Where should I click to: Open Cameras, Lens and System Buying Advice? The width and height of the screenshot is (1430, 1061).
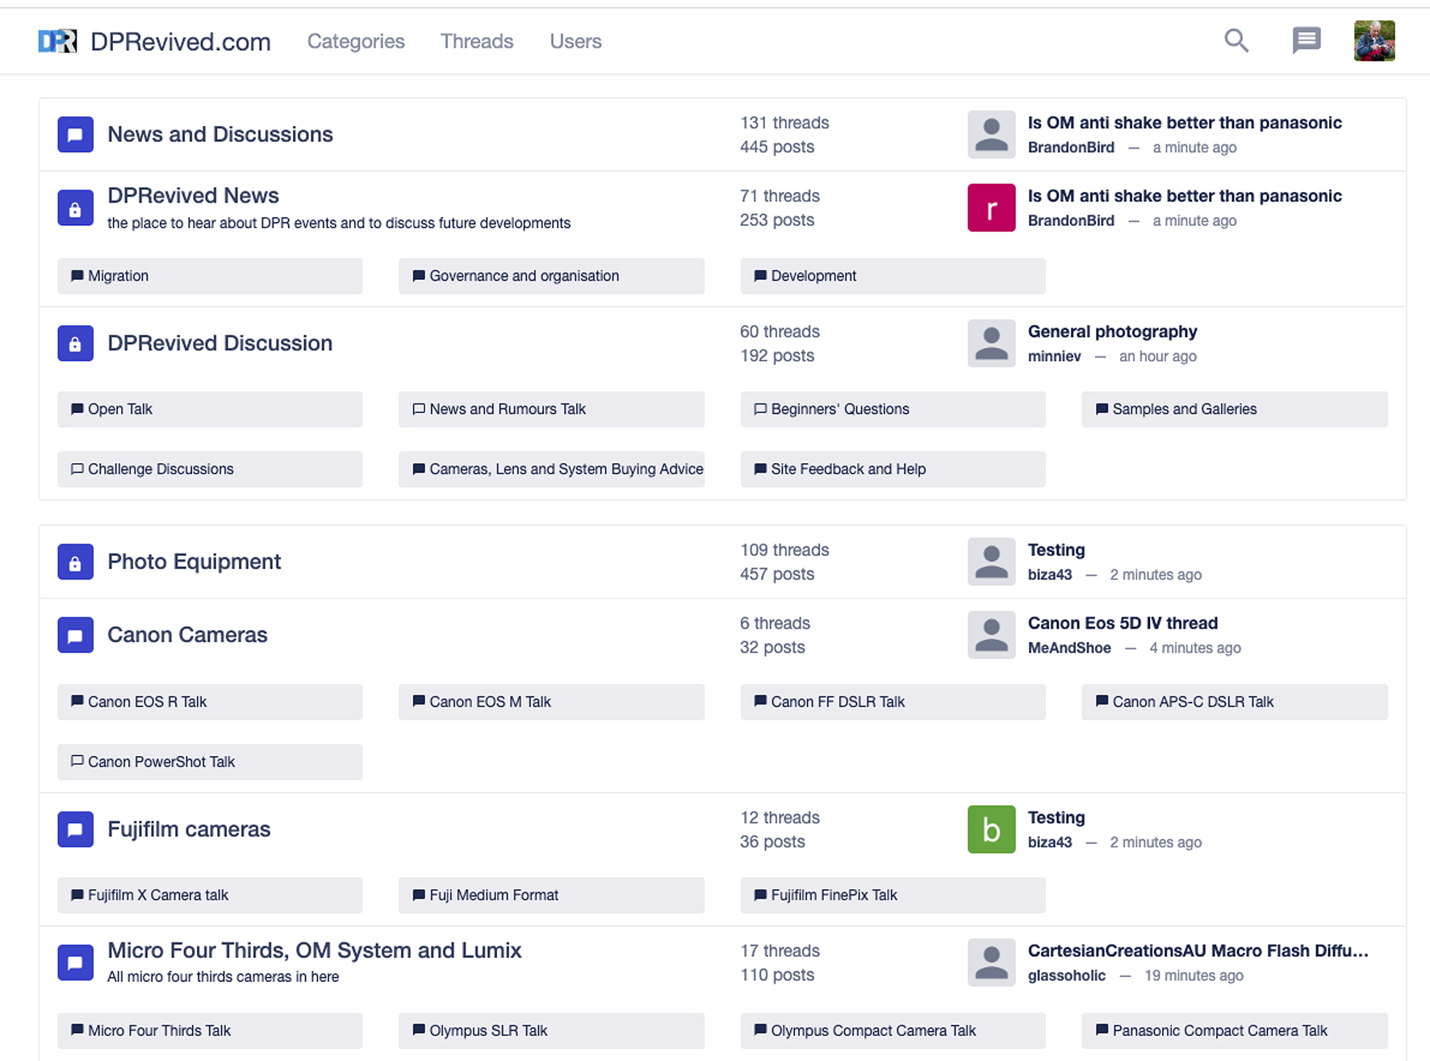[551, 469]
